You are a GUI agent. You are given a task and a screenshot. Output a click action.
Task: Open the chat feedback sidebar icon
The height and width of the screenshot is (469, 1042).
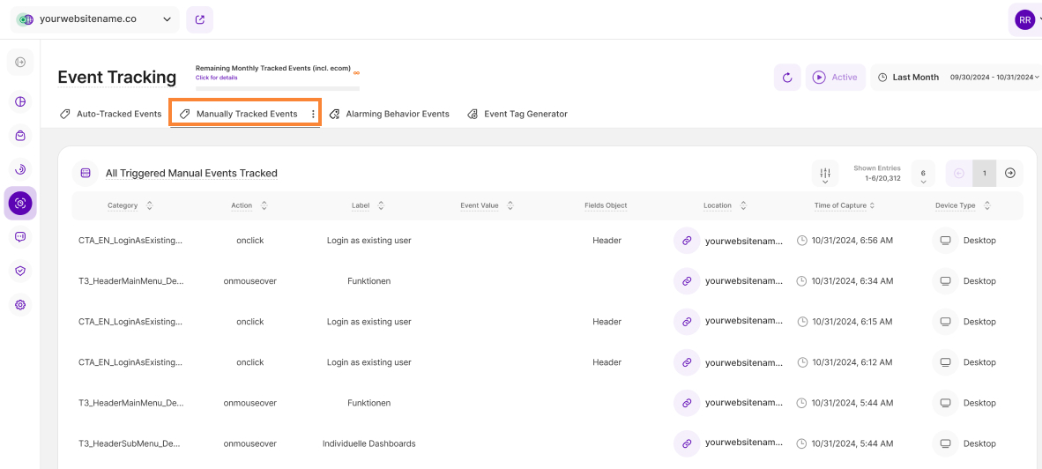(x=20, y=237)
